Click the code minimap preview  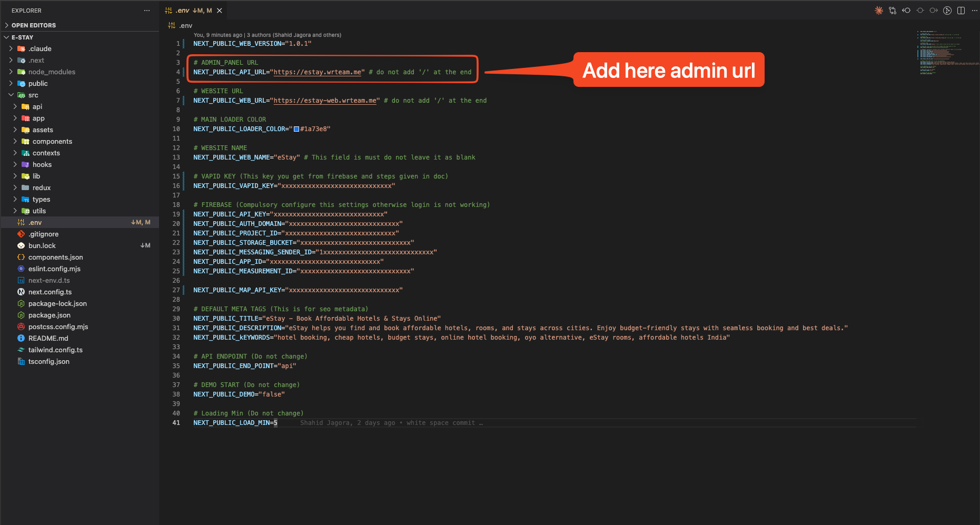point(948,53)
